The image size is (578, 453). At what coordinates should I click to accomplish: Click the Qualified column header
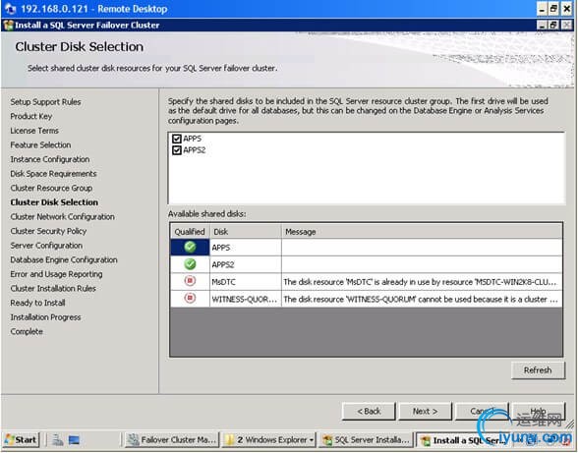[x=190, y=232]
